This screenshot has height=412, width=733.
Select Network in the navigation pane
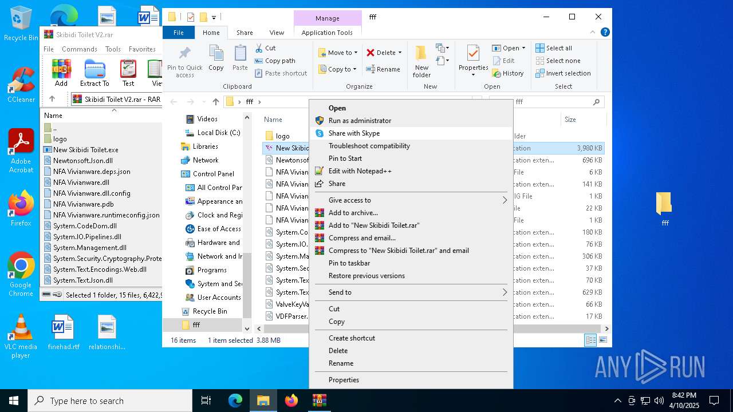click(x=206, y=160)
